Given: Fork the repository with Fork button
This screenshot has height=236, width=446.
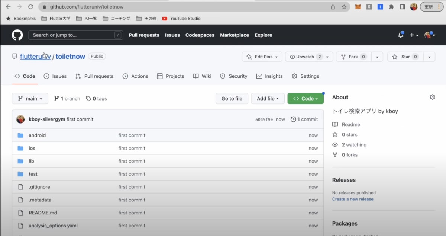Looking at the screenshot, I should 353,57.
